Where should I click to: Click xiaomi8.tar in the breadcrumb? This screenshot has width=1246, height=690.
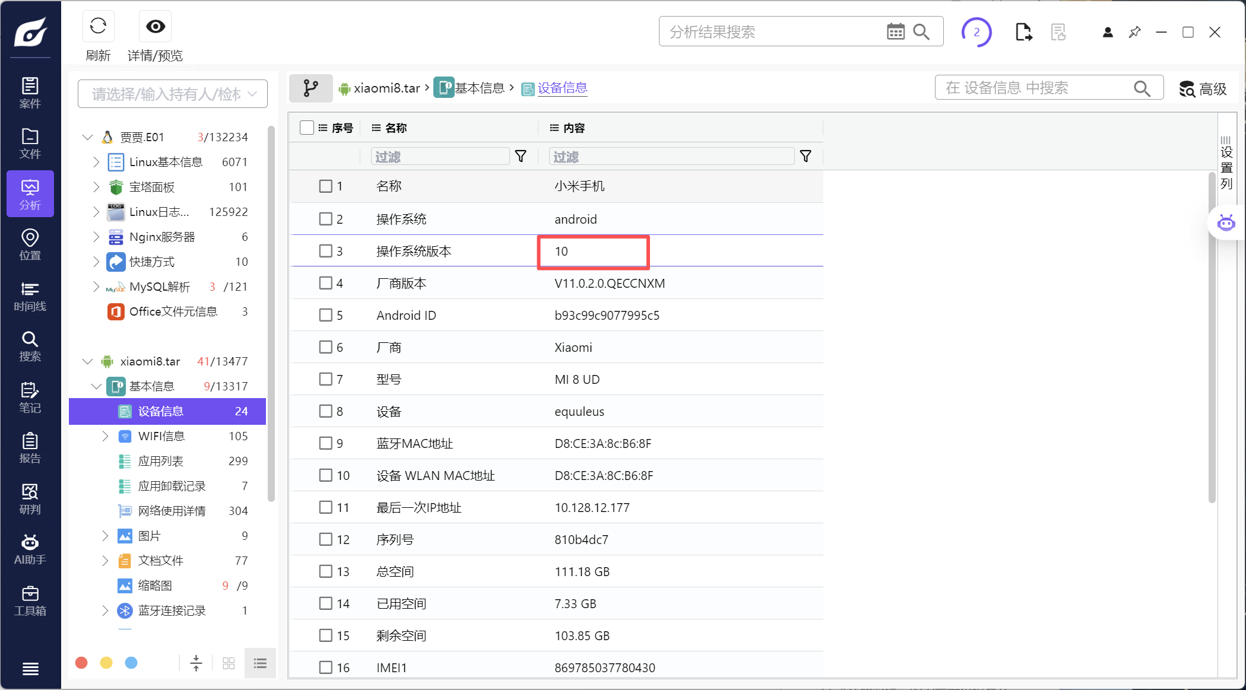tap(387, 88)
